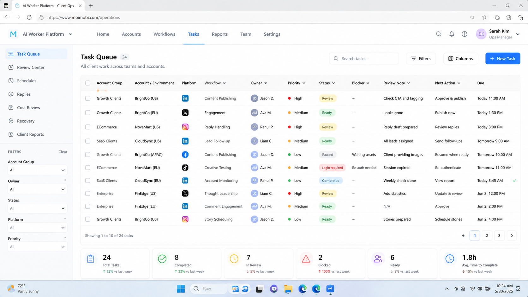Open the Workflows tab

click(x=164, y=34)
